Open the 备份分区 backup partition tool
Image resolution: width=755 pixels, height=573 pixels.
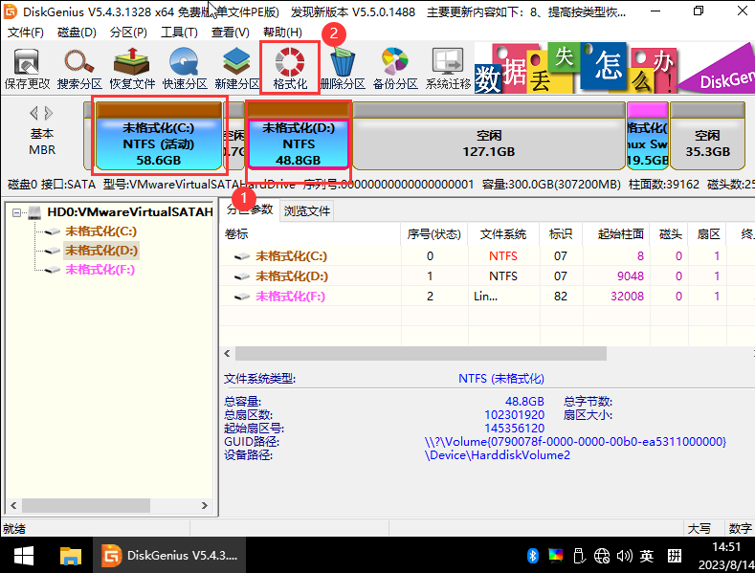pos(395,68)
